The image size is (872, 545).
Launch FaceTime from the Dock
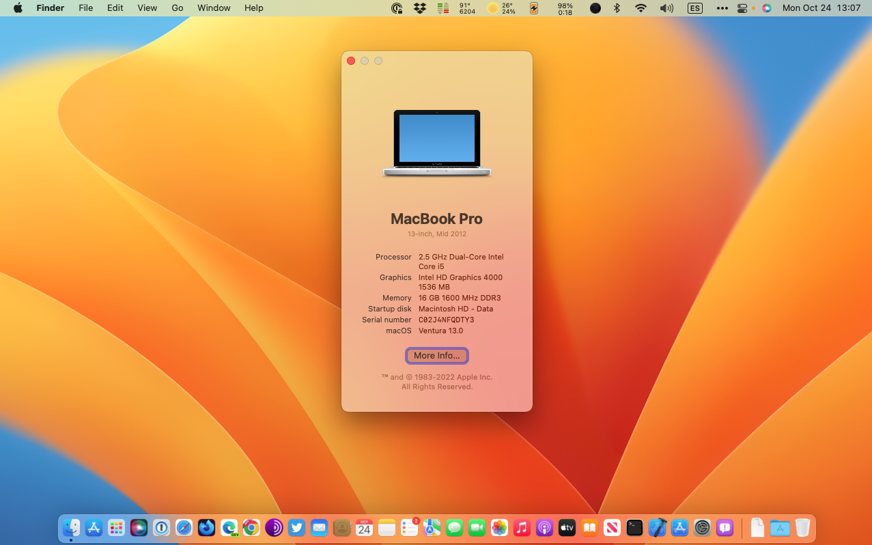click(x=477, y=527)
